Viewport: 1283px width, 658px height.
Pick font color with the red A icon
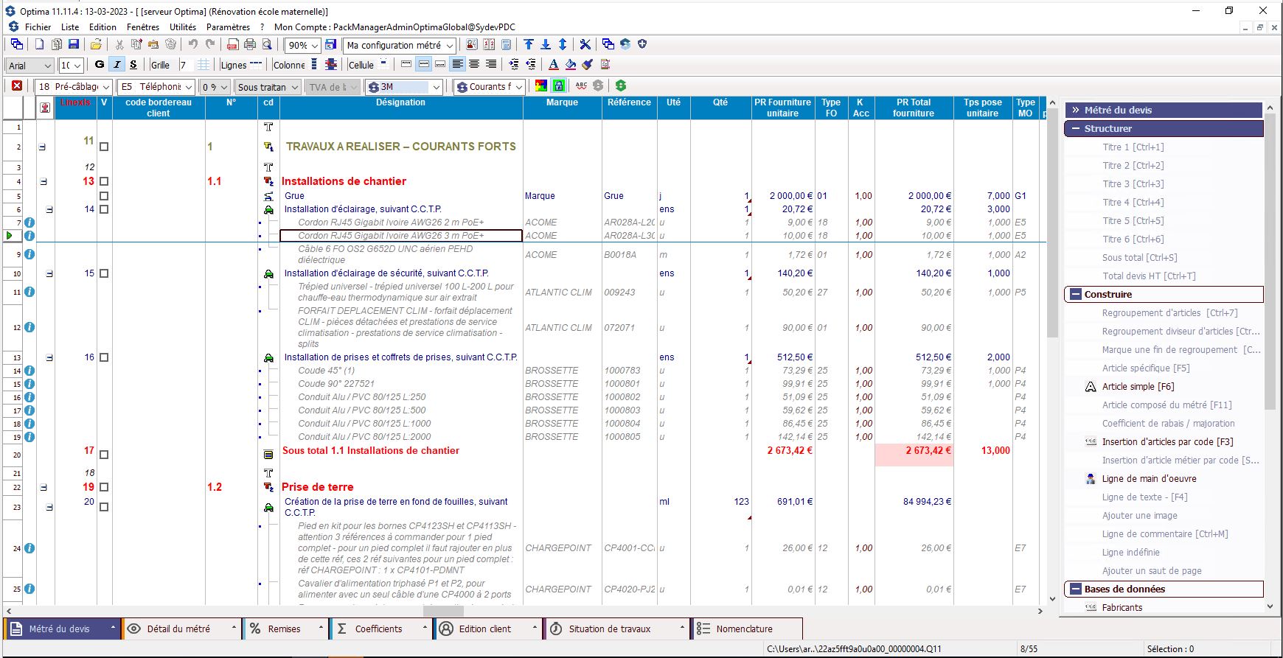tap(554, 65)
